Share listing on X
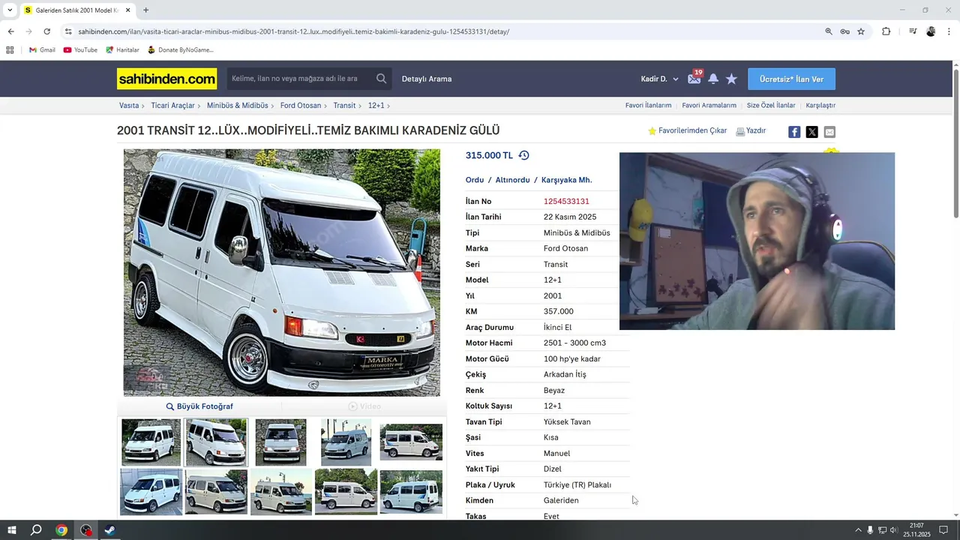Screen dimensions: 960x540 pos(811,132)
